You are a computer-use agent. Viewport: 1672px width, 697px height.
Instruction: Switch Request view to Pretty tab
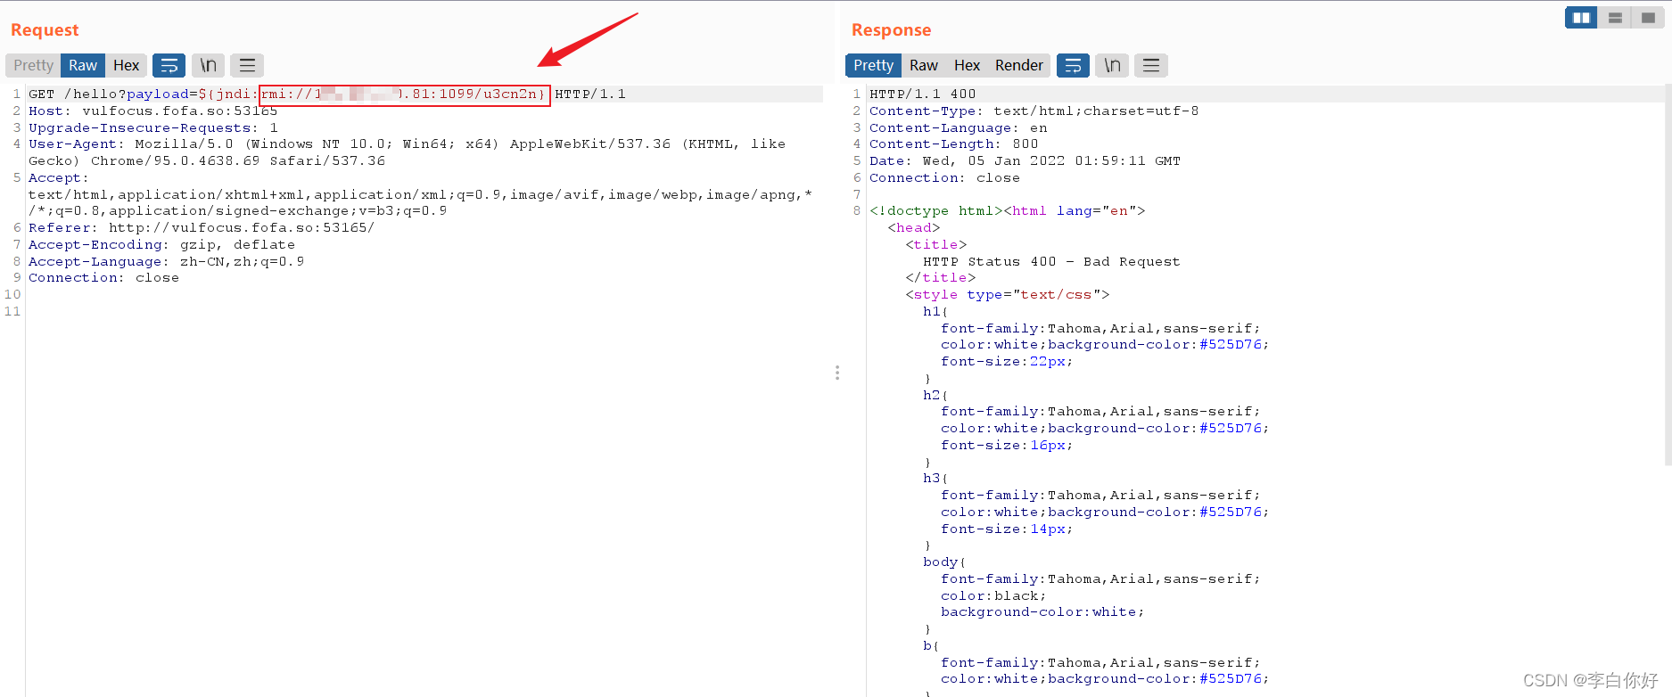tap(33, 65)
